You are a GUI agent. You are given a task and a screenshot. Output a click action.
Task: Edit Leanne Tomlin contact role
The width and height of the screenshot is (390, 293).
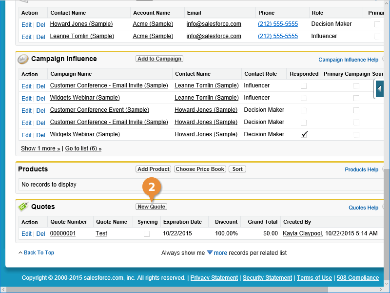[26, 37]
